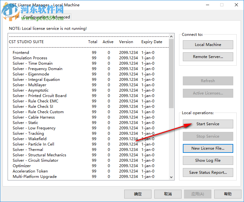
Task: Minimize the License Manager window
Action: tap(208, 5)
